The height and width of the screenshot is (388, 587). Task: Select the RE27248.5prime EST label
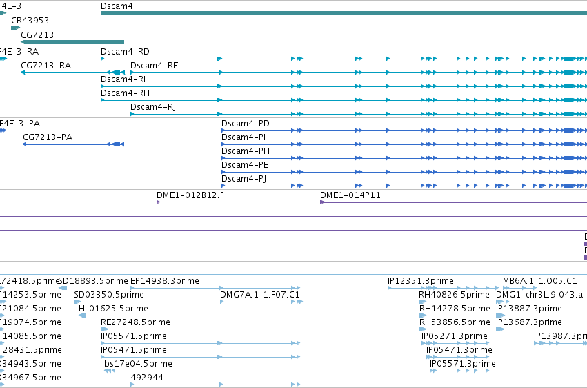135,322
